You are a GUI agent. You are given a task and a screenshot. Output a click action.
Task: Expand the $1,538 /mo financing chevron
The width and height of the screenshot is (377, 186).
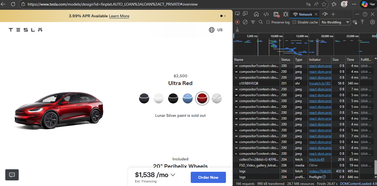click(x=173, y=175)
